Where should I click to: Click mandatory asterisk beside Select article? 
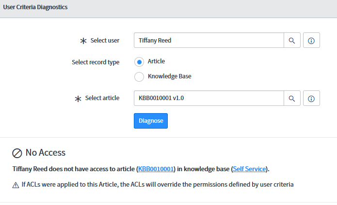78,99
